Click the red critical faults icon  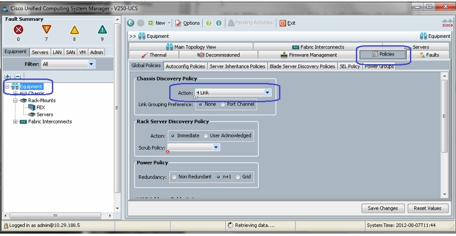coord(18,30)
